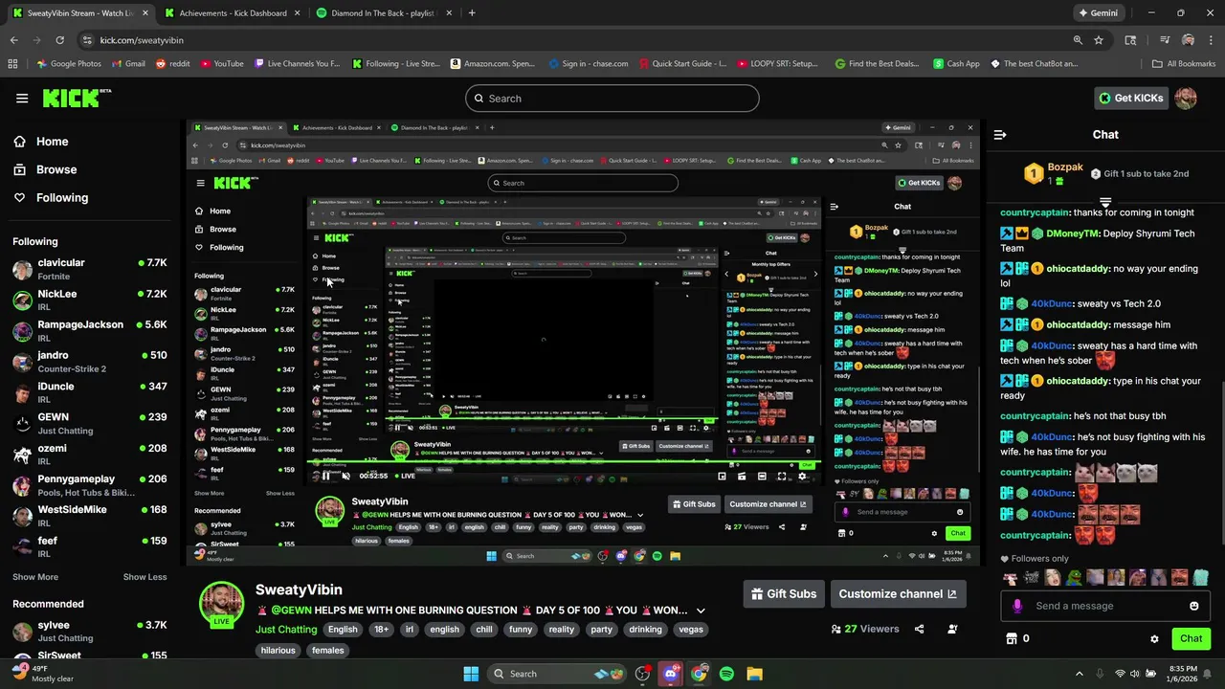Select the SweatyVibin Stream browser tab

[x=79, y=13]
